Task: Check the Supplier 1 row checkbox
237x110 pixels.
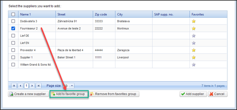Action: (x=13, y=57)
